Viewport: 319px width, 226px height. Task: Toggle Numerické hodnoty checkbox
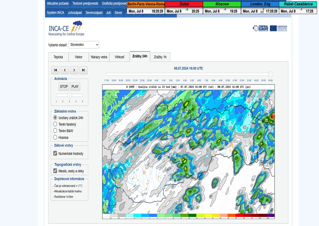(x=55, y=153)
